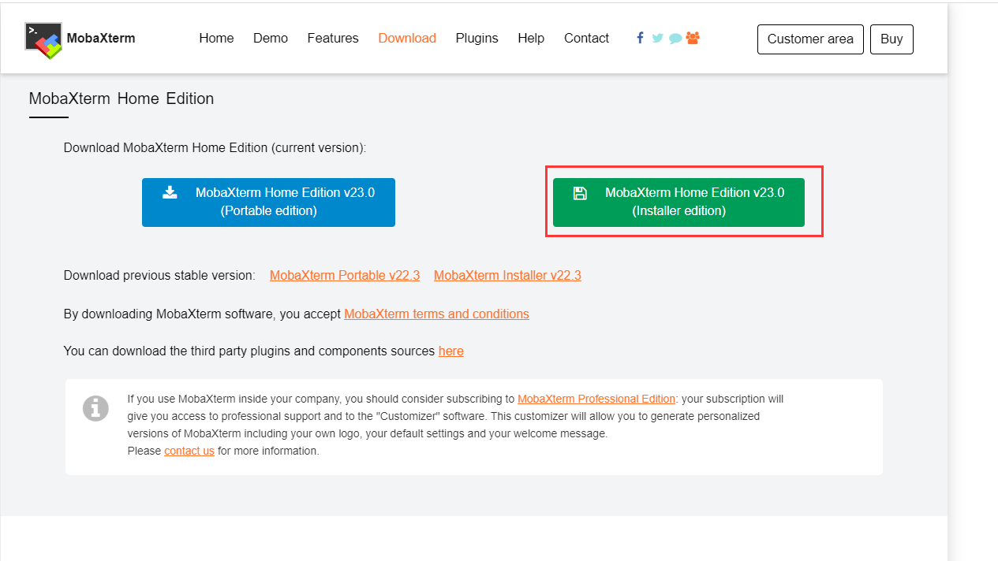Click the Buy button
This screenshot has height=561, width=998.
891,39
